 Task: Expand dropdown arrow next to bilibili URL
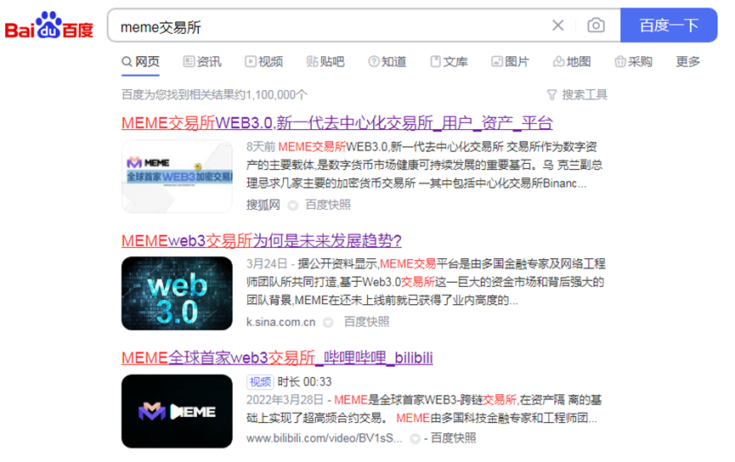pyautogui.click(x=415, y=439)
